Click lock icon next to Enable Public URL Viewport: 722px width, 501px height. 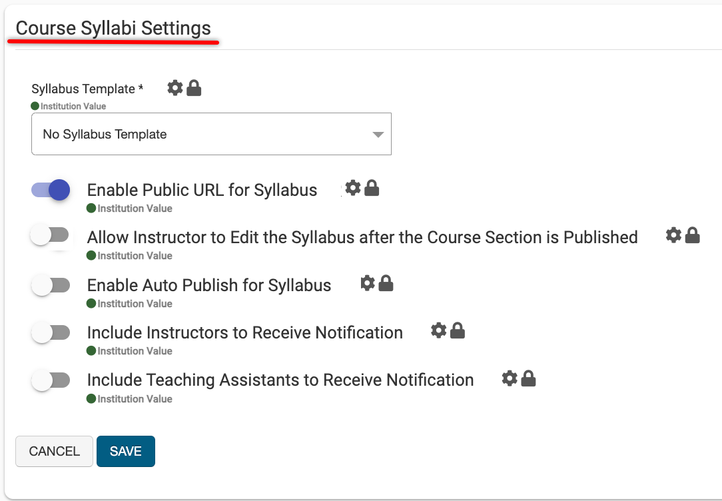372,188
